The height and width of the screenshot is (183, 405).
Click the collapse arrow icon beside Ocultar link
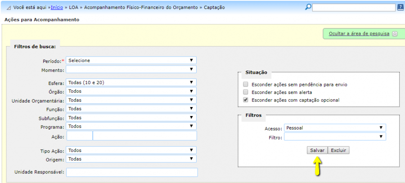coord(395,34)
